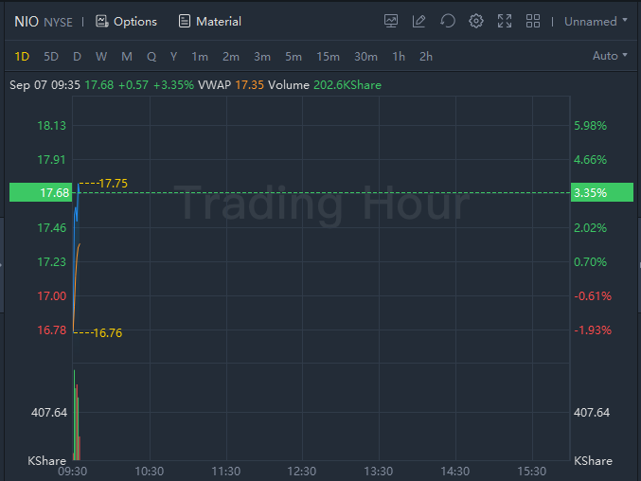The width and height of the screenshot is (641, 481).
Task: Select the 15m interval
Action: point(328,56)
